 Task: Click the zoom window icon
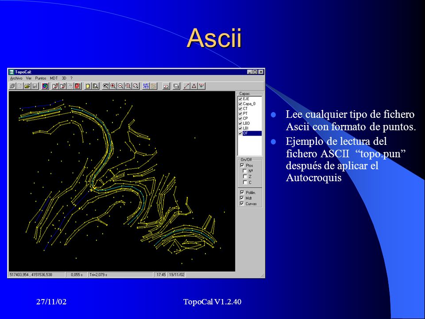click(x=136, y=86)
